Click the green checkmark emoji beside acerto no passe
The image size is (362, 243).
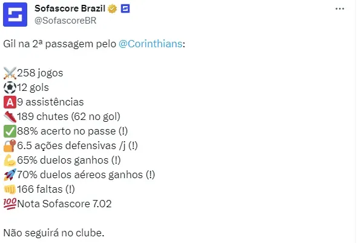(x=10, y=131)
